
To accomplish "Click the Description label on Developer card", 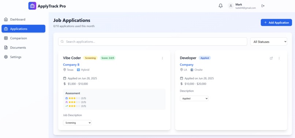I will [x=187, y=91].
